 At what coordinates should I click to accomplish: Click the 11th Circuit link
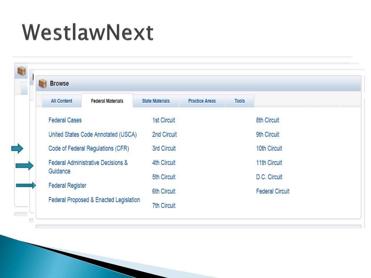click(x=269, y=163)
